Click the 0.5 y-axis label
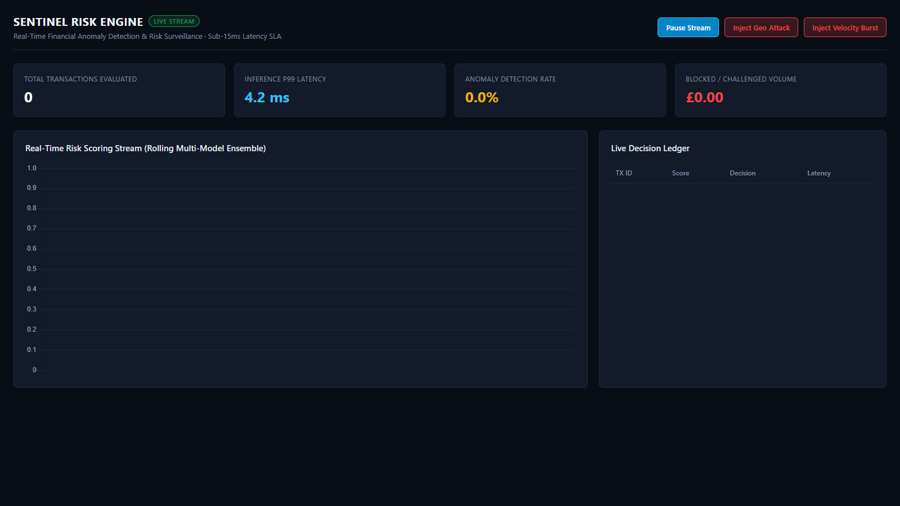 31,269
